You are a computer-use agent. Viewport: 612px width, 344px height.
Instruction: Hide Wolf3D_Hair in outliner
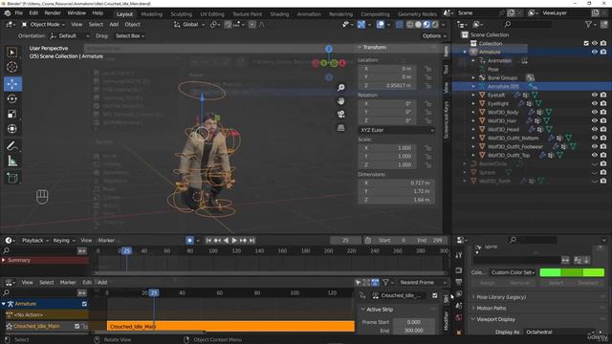pos(595,120)
